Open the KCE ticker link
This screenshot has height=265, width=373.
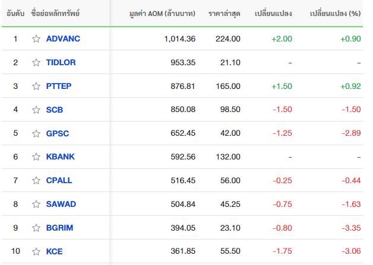[54, 251]
